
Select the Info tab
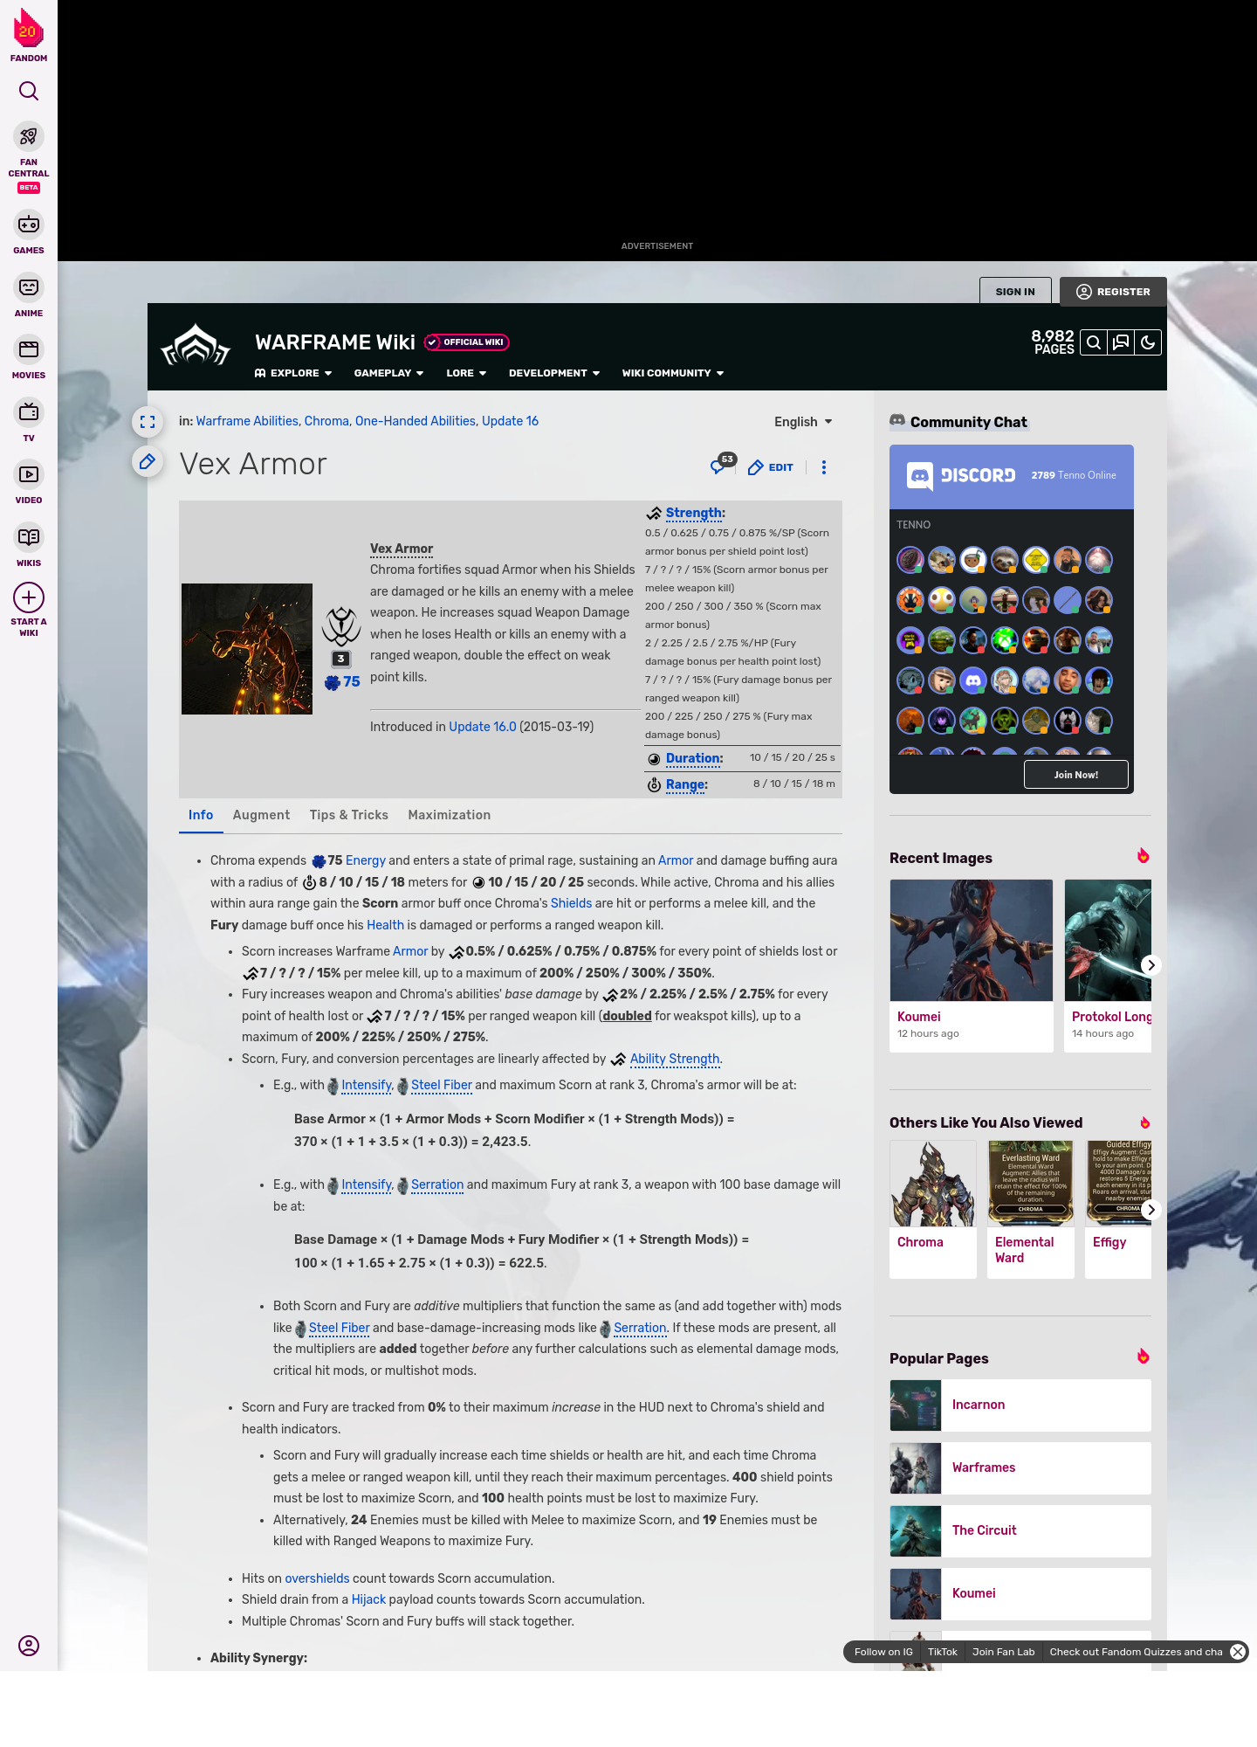pyautogui.click(x=201, y=815)
